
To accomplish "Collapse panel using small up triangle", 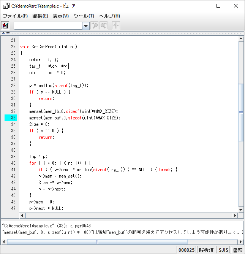I will [x=3, y=33].
